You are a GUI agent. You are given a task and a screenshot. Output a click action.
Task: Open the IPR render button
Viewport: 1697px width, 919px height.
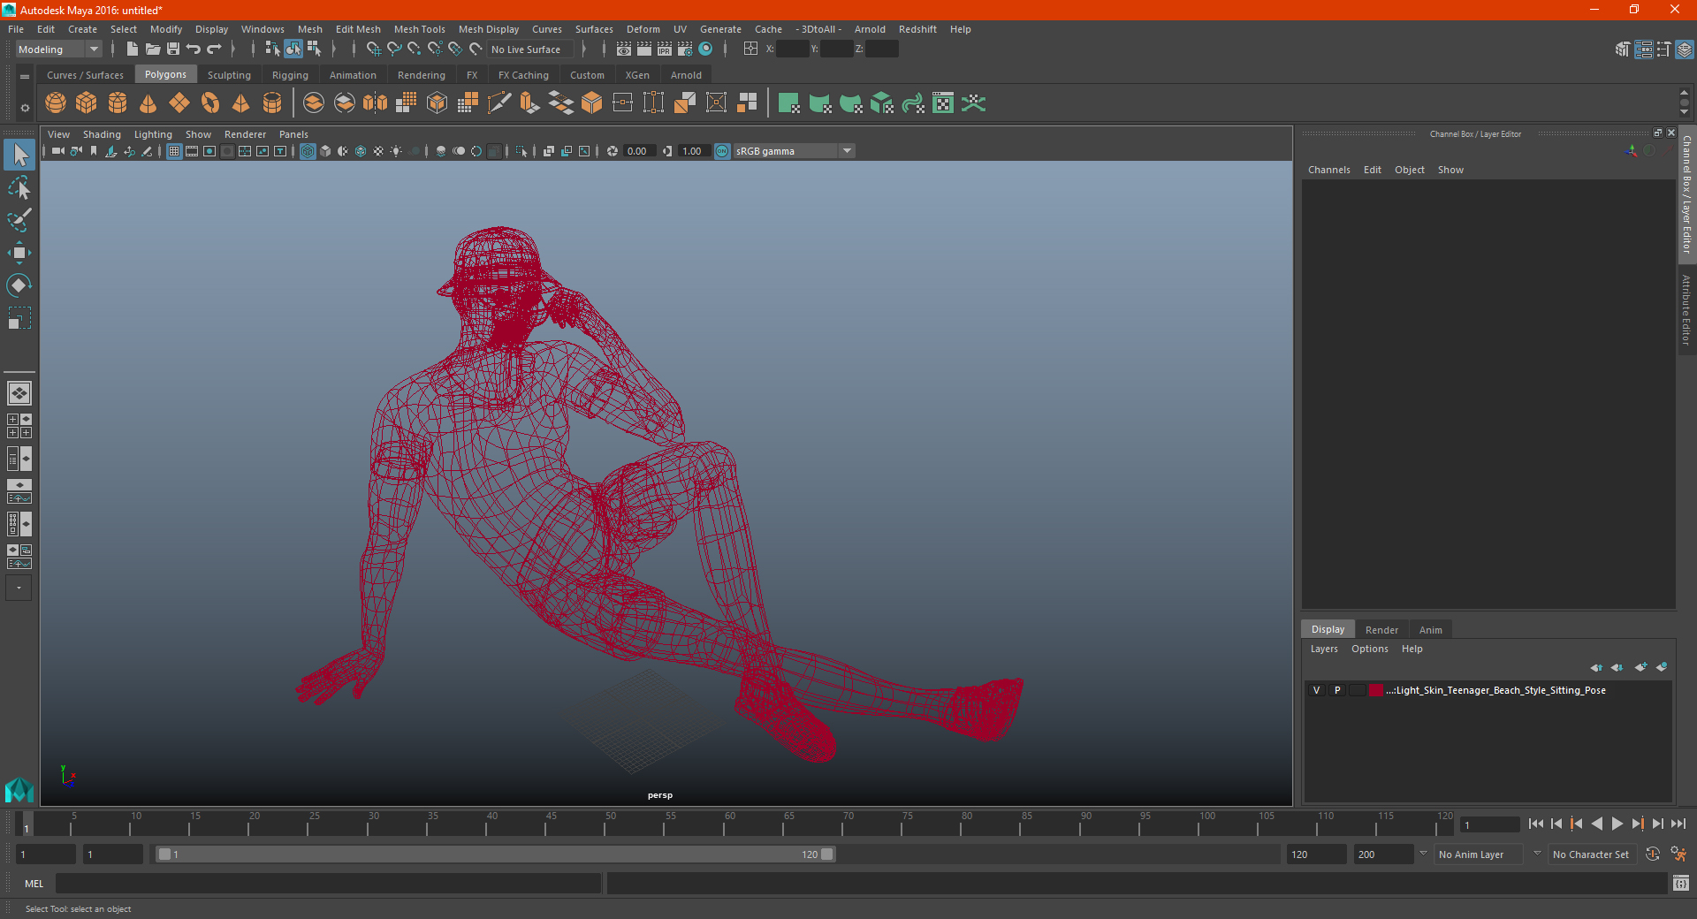click(665, 49)
